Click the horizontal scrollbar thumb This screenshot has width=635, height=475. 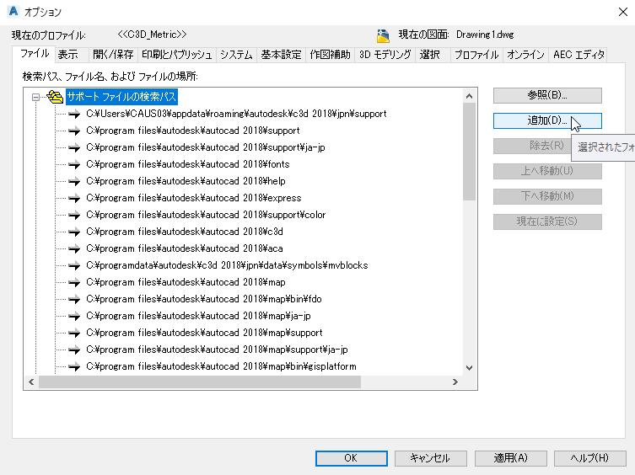200,382
